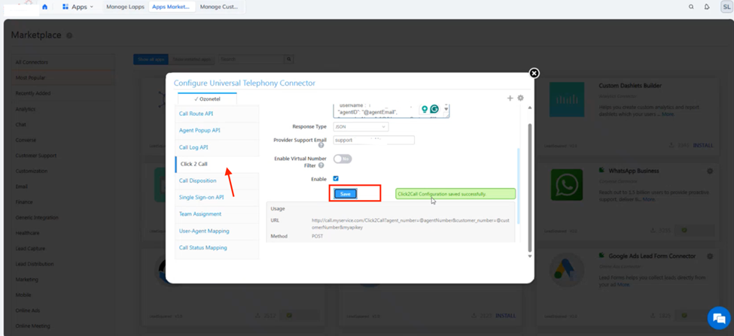Open the More link under Custom Dashlets Builder
734x336 pixels.
click(x=668, y=114)
